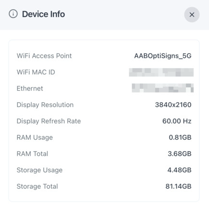Click the WiFi Access Point label
The height and width of the screenshot is (216, 209).
(x=44, y=56)
